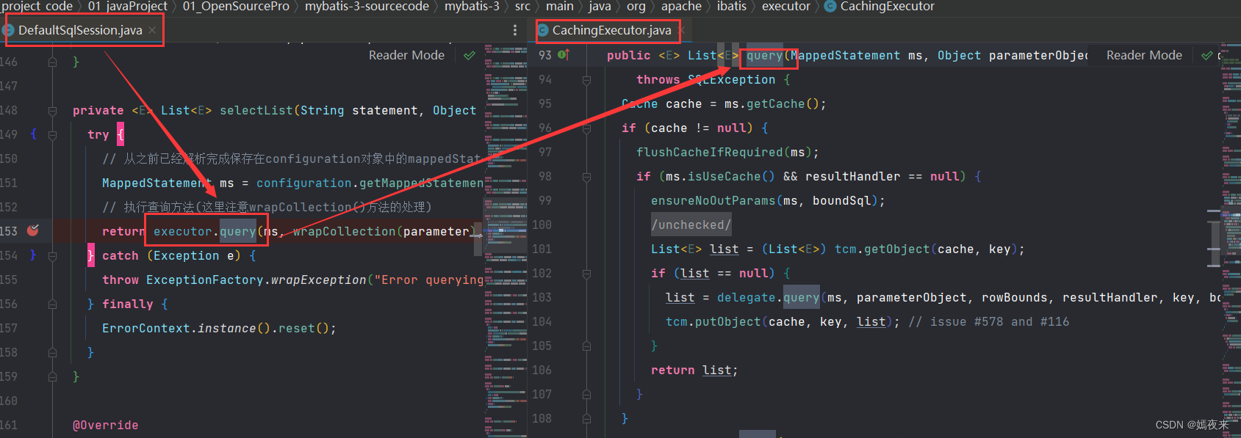1241x438 pixels.
Task: Click ms.isUseCache() on line 98
Action: click(720, 176)
